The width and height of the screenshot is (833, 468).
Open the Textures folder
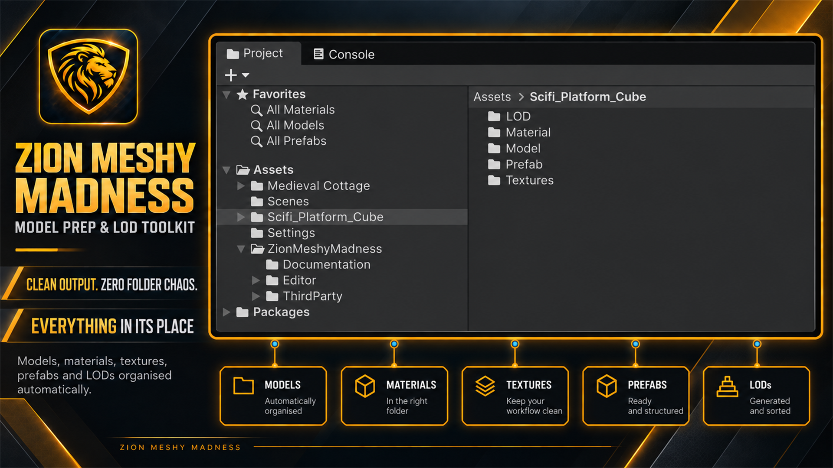(x=529, y=181)
